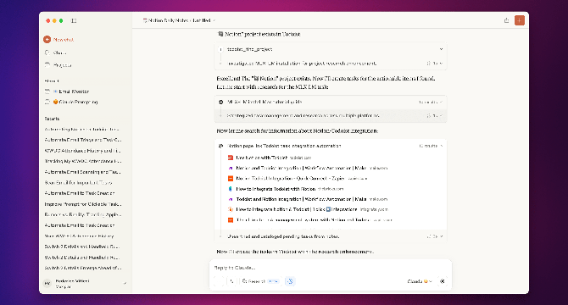Click the Zapier Quick Connect favicon
Viewport: 568px width, 305px height.
[230, 179]
